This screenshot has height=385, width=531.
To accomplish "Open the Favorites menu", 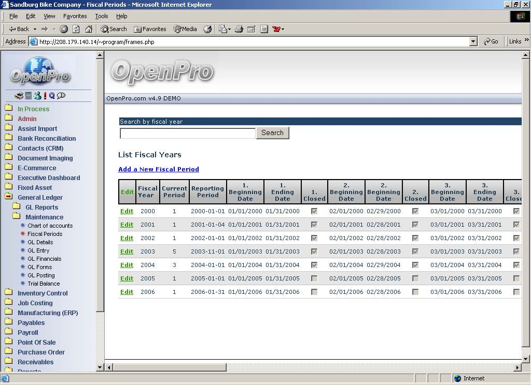I will click(75, 16).
